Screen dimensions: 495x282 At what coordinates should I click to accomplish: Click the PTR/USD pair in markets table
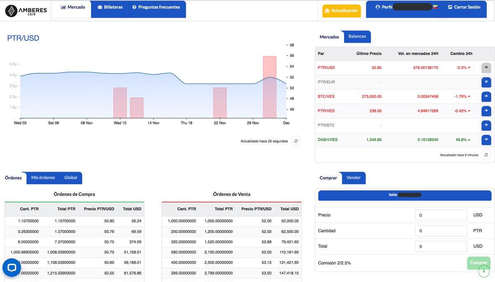[326, 68]
